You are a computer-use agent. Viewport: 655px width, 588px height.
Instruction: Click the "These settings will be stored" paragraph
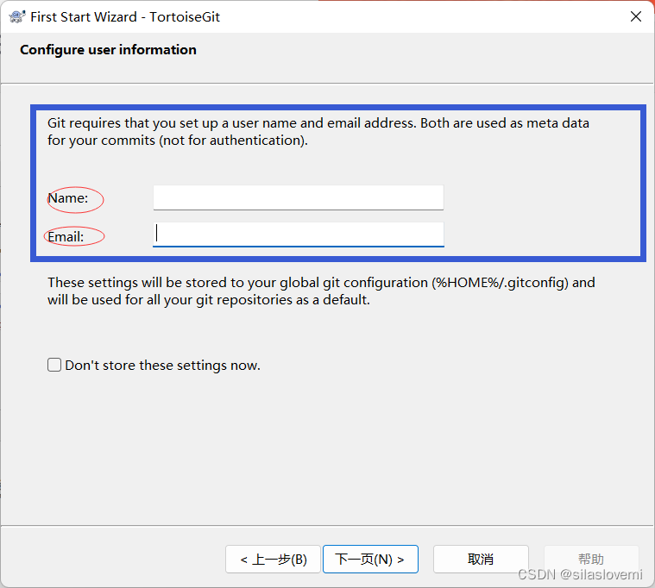321,291
